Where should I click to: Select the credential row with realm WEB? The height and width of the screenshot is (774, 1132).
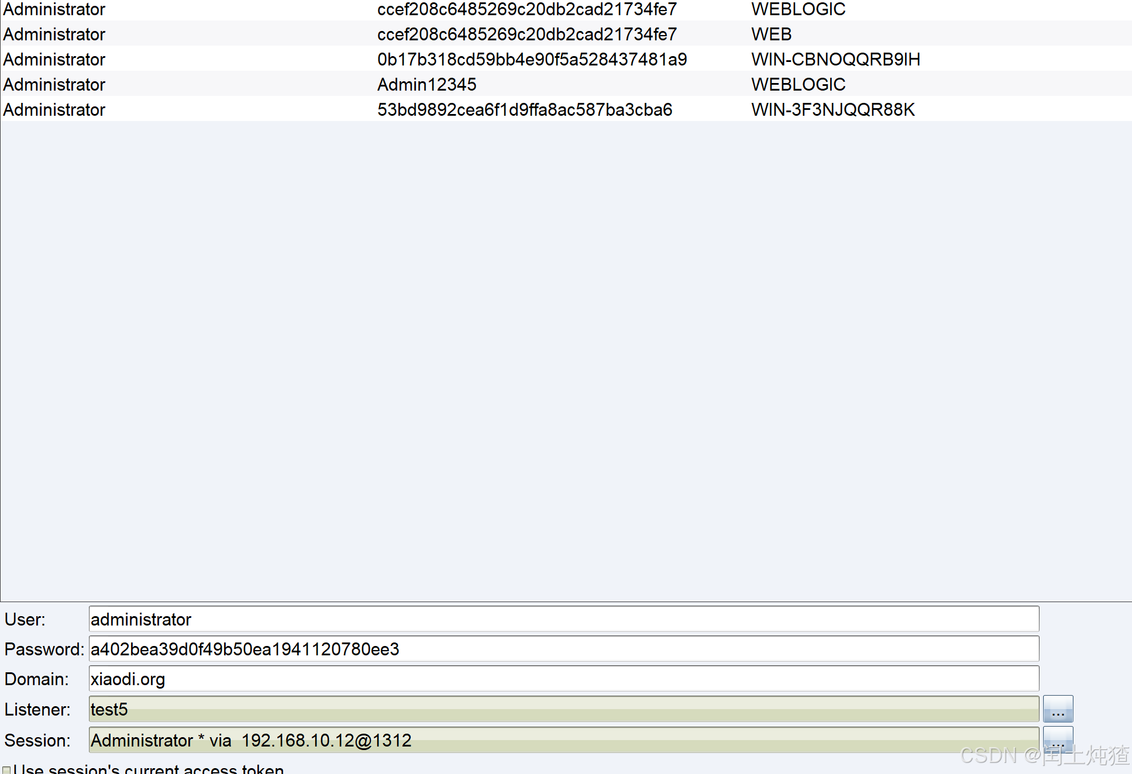click(x=771, y=34)
